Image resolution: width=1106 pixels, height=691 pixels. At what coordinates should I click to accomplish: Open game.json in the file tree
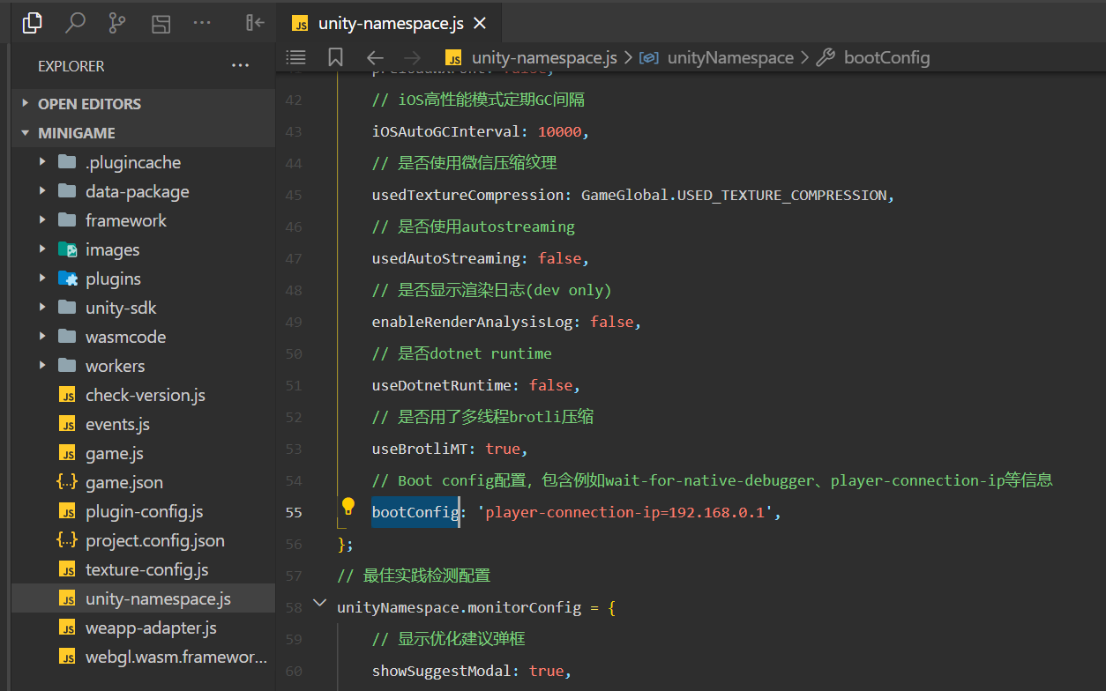point(123,482)
